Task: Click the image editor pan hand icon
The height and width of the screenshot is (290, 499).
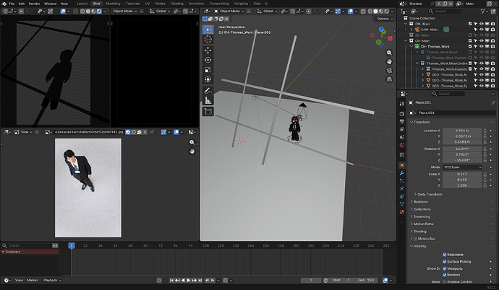Action: tap(192, 151)
